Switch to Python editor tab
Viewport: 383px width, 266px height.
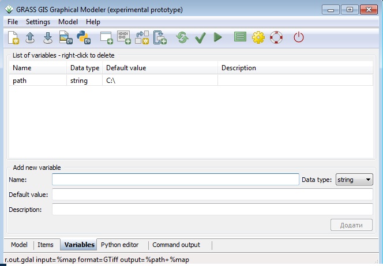pyautogui.click(x=120, y=245)
